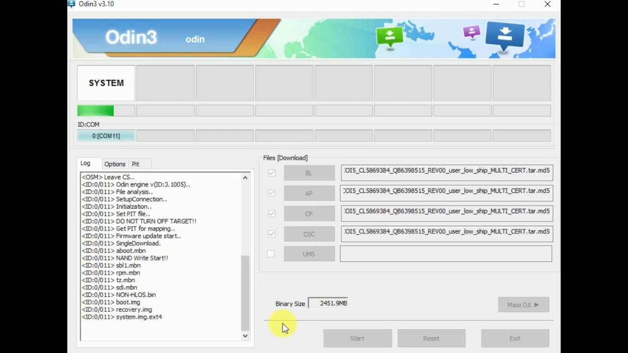The image size is (628, 353).
Task: Click the 'system.img.ext4' log line
Action: point(122,317)
